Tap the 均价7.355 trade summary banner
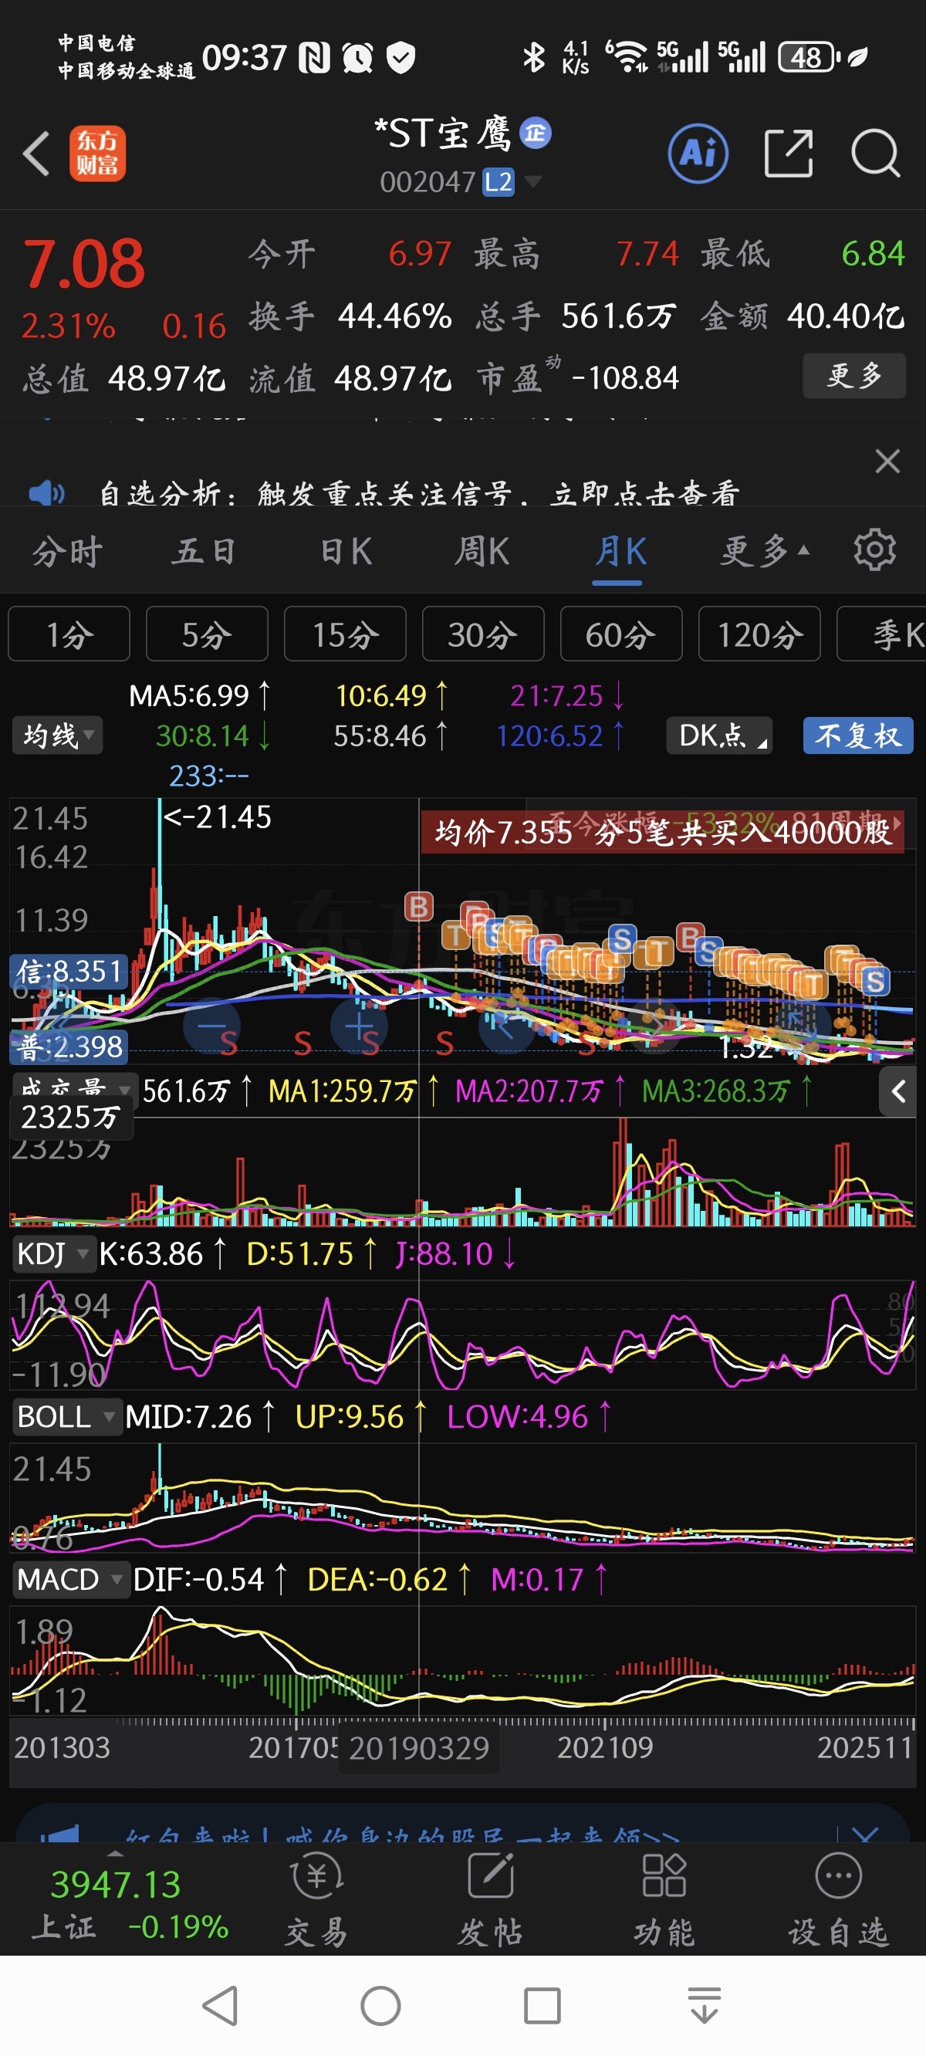Screen dimensions: 926x2056 pyautogui.click(x=663, y=833)
